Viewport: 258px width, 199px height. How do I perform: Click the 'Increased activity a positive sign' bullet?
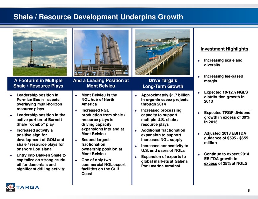[40, 140]
